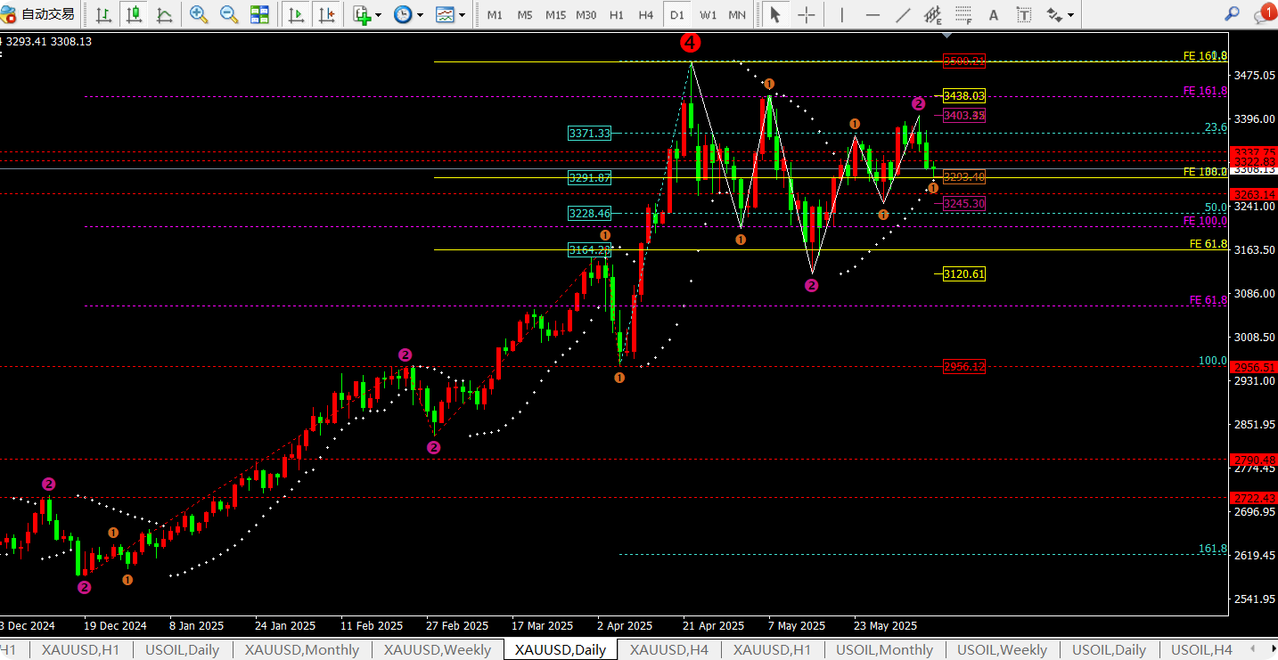1278x660 pixels.
Task: Select the crosshair cursor tool
Action: point(807,14)
